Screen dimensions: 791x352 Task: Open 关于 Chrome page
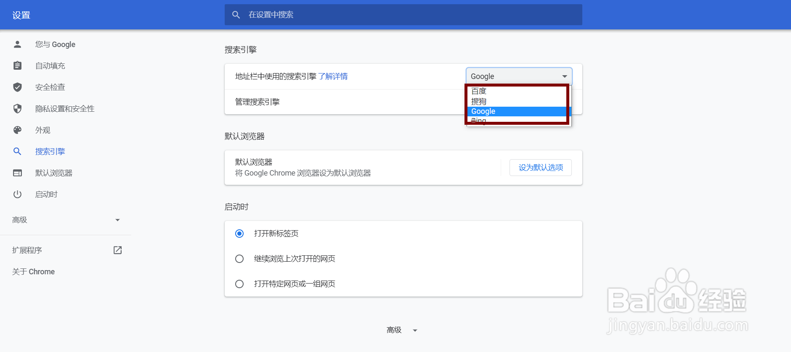coord(33,271)
